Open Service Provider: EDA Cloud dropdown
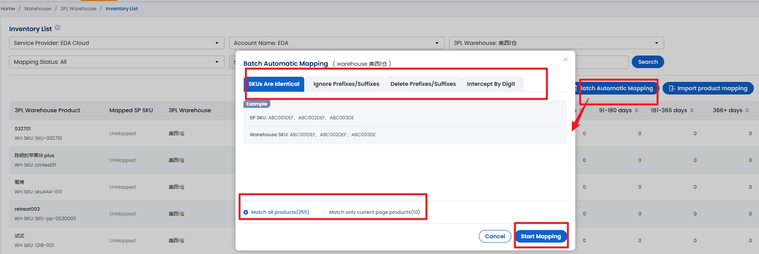 pos(117,43)
